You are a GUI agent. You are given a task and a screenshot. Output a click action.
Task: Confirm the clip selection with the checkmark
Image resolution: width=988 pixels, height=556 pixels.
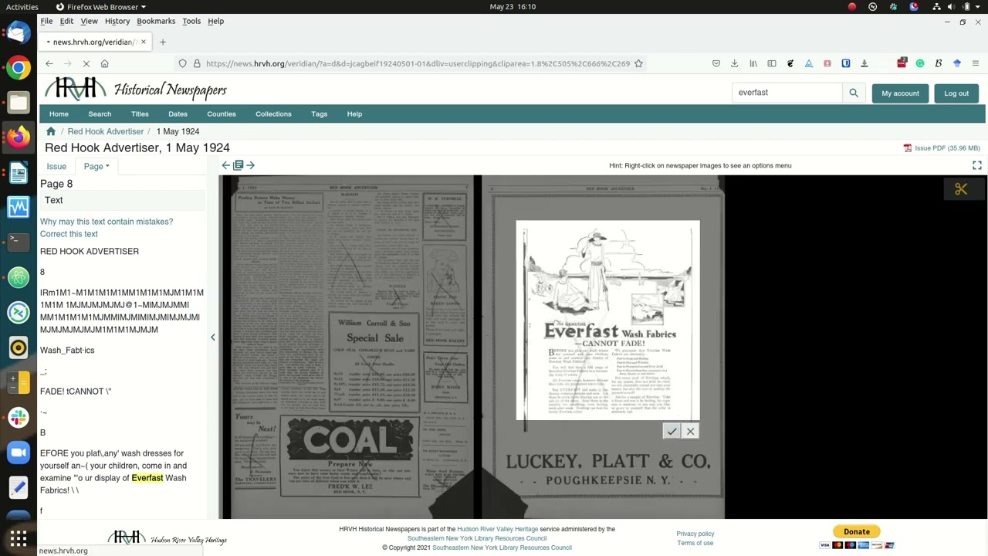pyautogui.click(x=672, y=432)
